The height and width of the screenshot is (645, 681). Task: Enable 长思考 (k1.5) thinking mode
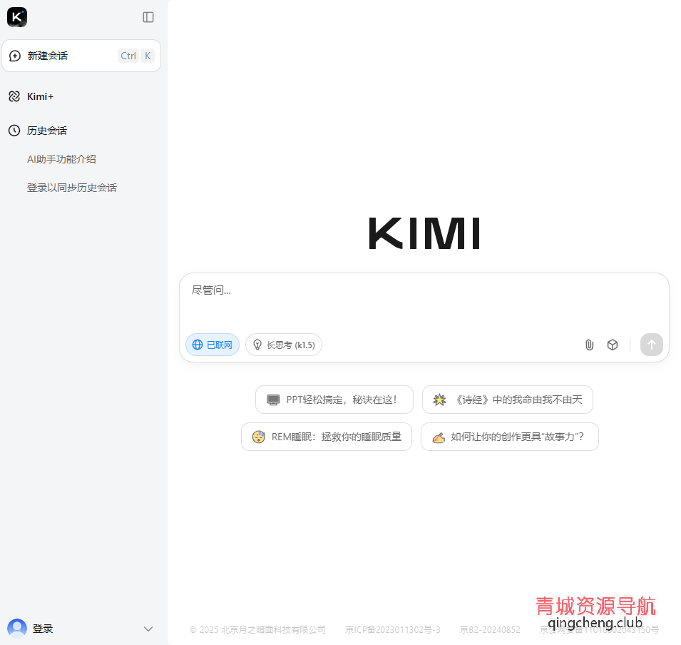[284, 345]
